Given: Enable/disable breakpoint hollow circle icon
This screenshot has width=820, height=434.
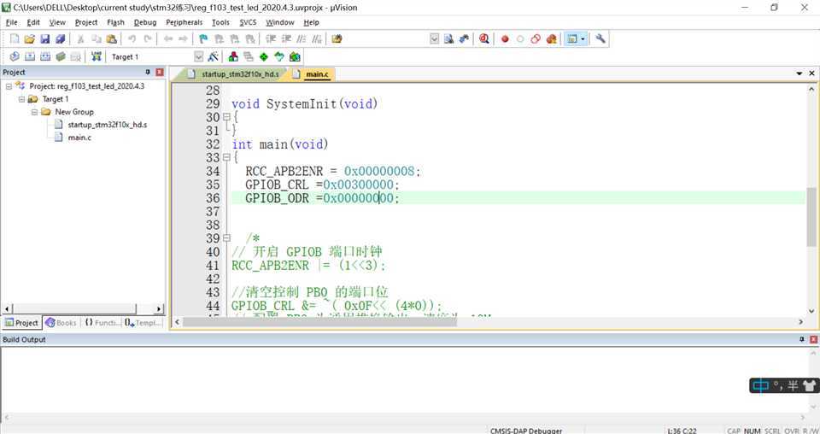Looking at the screenshot, I should tap(520, 38).
